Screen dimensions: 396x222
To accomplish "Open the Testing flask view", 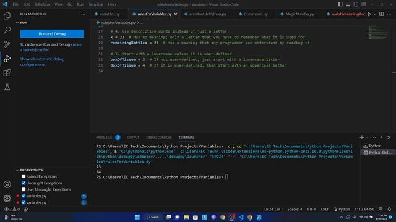I will click(7, 87).
